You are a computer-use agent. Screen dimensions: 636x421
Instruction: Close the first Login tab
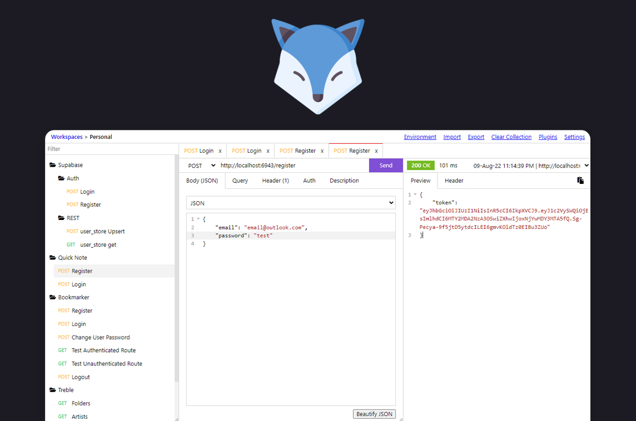[220, 151]
